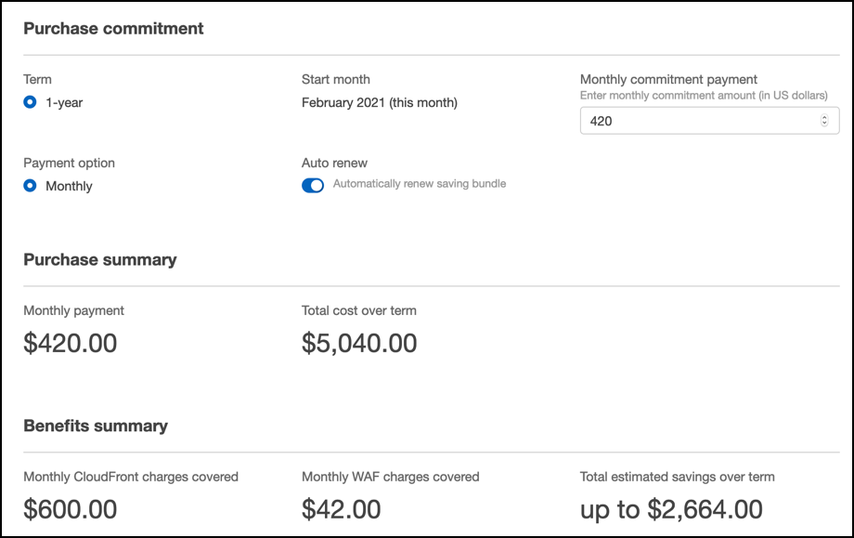Increase commitment amount with stepper up arrow
854x538 pixels.
[x=822, y=115]
